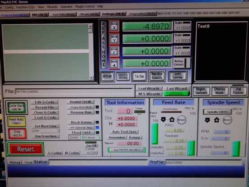The width and height of the screenshot is (249, 187).
Task: Toggle Single BLK Alt-N mode
Action: (81, 107)
